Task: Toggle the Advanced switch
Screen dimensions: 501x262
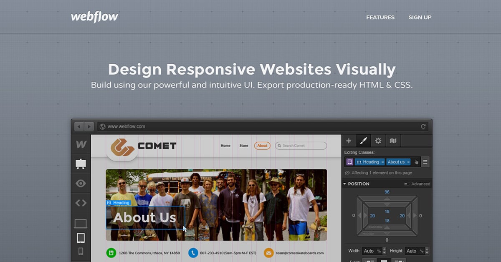Action: [407, 184]
